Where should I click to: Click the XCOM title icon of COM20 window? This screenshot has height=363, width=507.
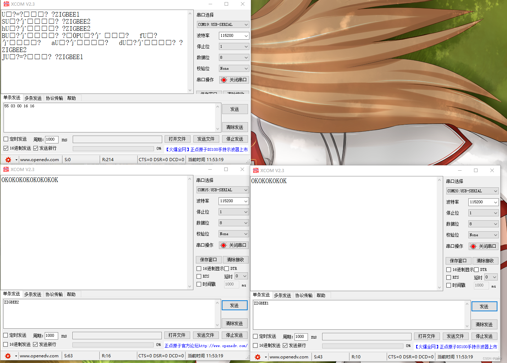click(x=256, y=170)
